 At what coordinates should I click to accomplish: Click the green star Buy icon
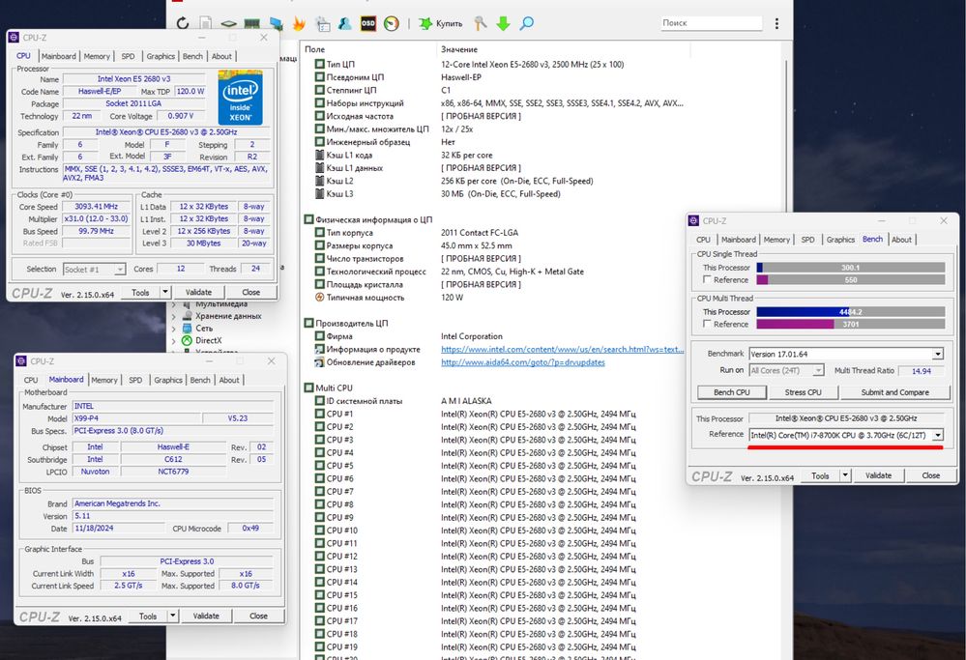[x=425, y=23]
